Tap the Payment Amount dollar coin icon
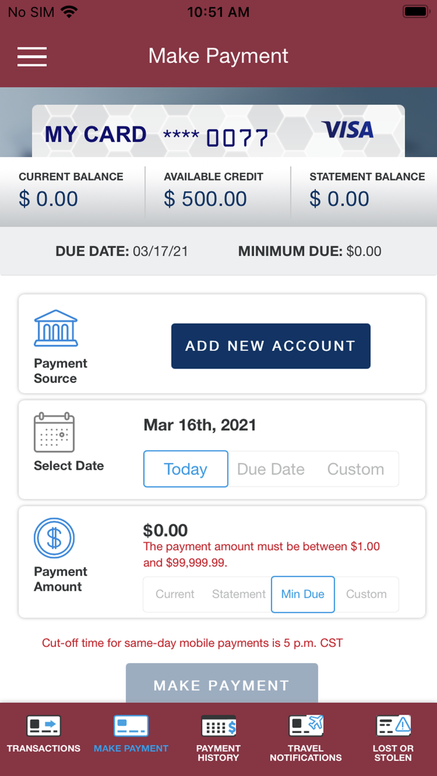437x776 pixels. pos(54,538)
